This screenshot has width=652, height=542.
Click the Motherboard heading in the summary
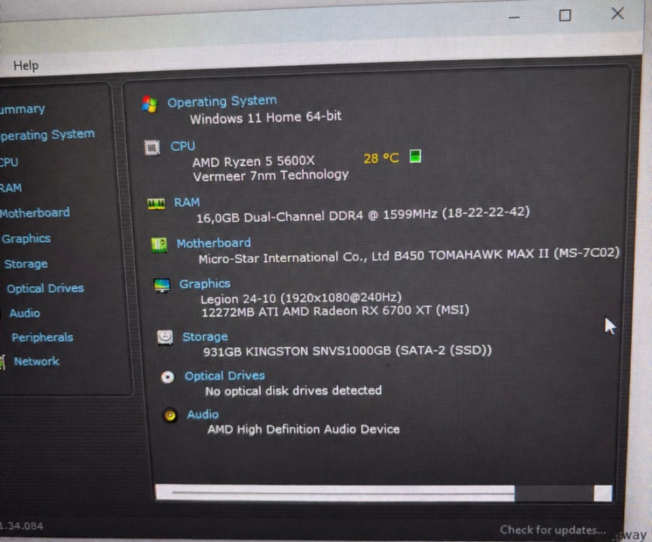[214, 243]
